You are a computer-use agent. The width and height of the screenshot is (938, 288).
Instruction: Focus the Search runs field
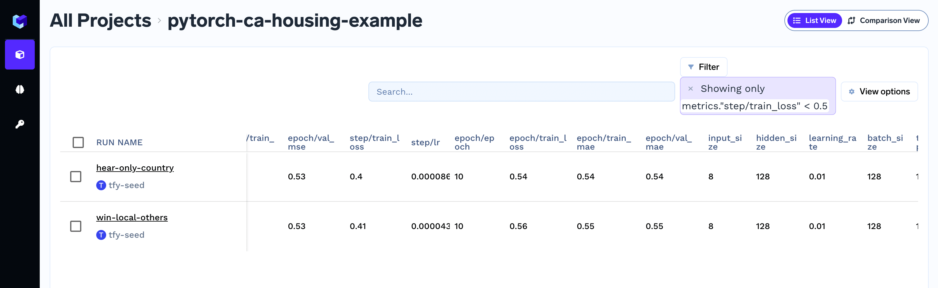[x=521, y=92]
